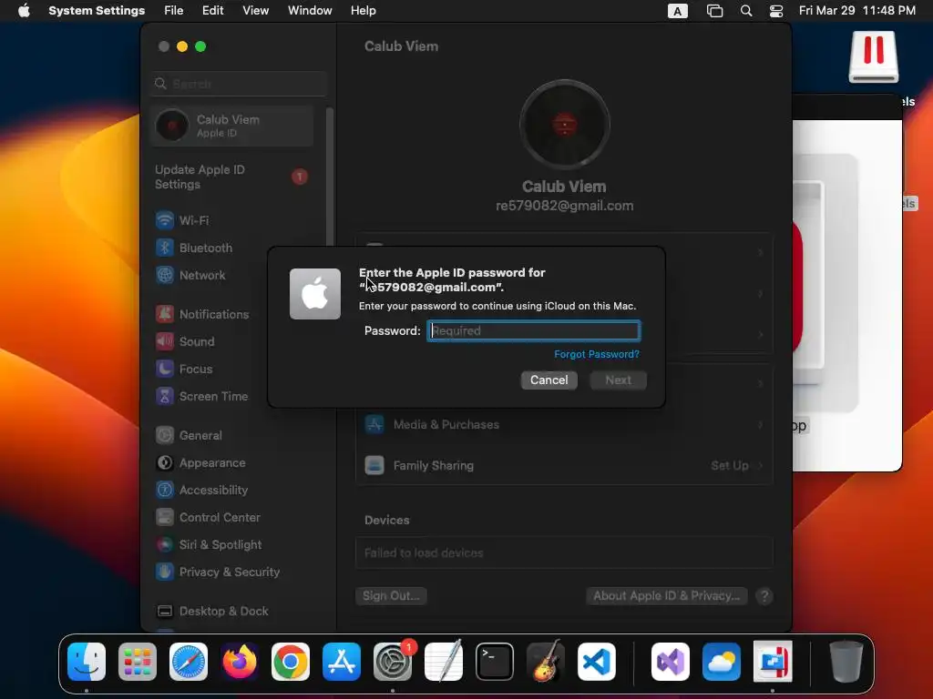This screenshot has width=933, height=699.
Task: Click About Apple ID & Privacy… button
Action: coord(666,595)
